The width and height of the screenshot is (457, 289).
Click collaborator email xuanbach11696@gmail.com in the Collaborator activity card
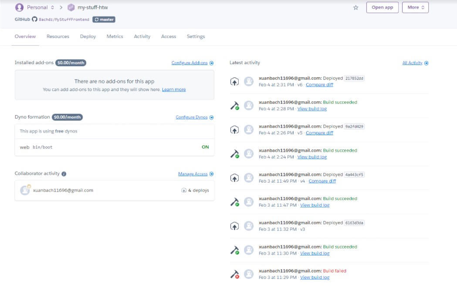tap(63, 190)
